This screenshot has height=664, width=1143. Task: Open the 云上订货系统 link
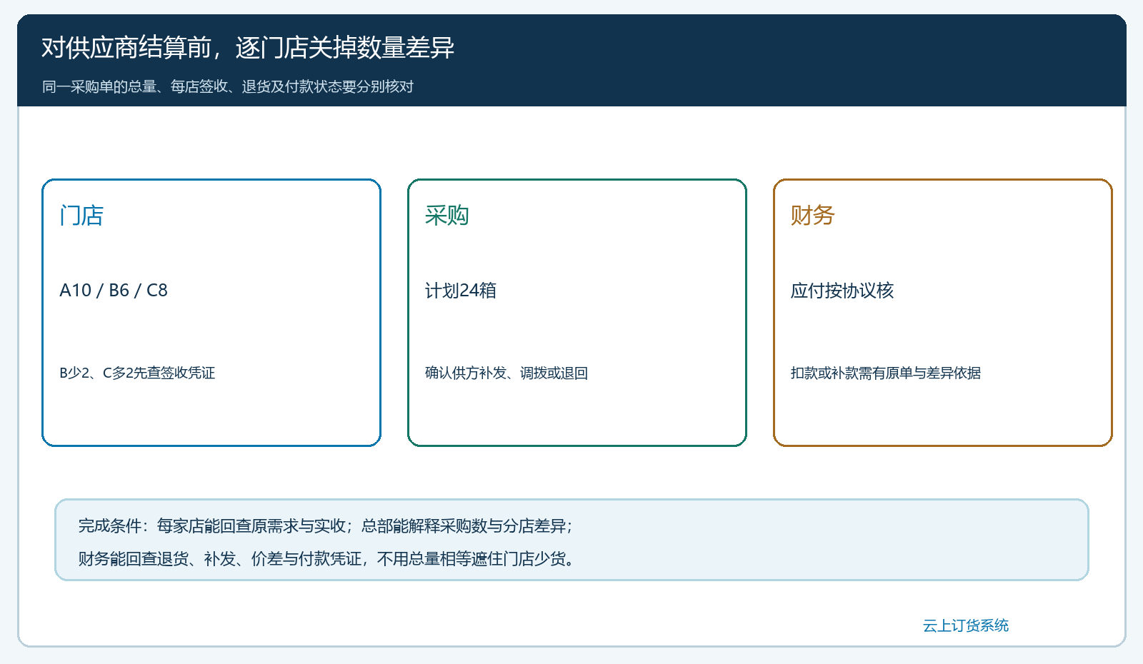point(966,625)
